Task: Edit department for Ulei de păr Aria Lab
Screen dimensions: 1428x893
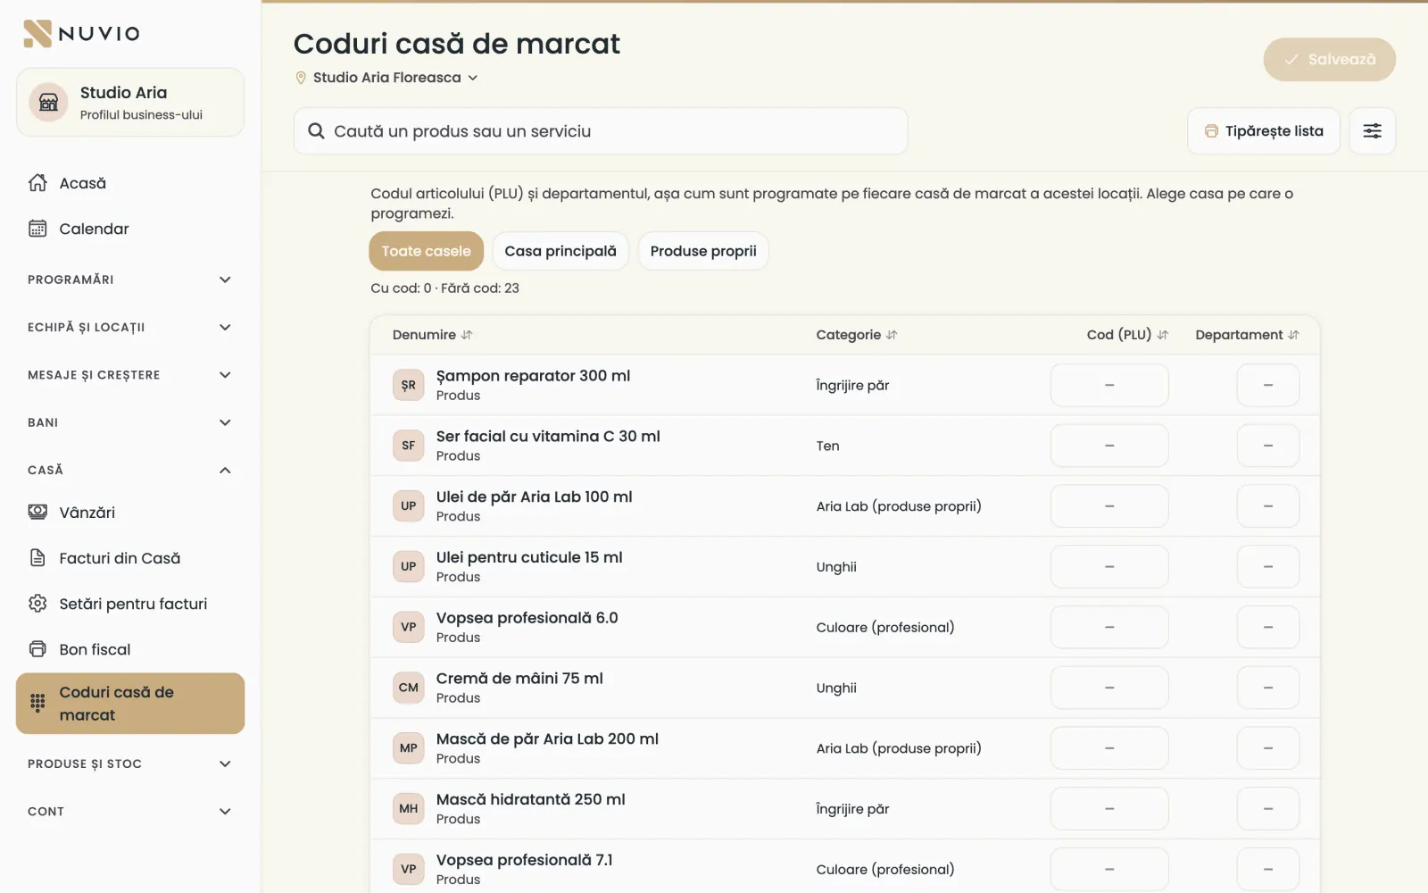Action: (1267, 506)
